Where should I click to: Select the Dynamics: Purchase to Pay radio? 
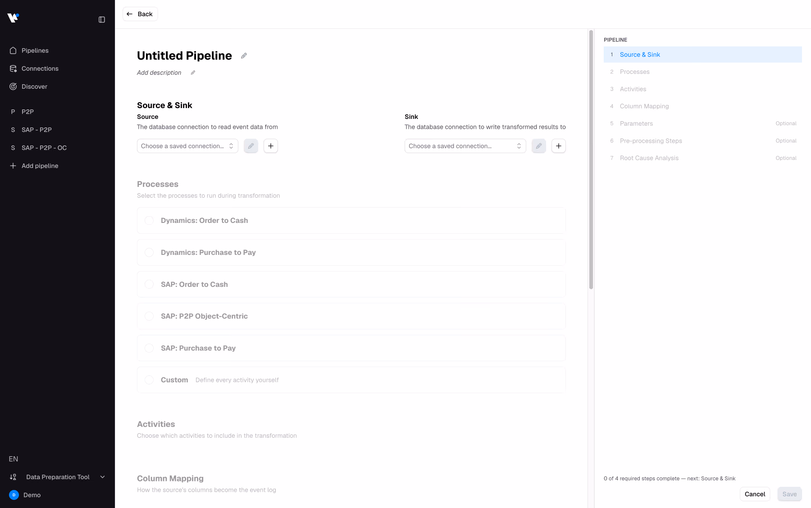[x=149, y=252]
